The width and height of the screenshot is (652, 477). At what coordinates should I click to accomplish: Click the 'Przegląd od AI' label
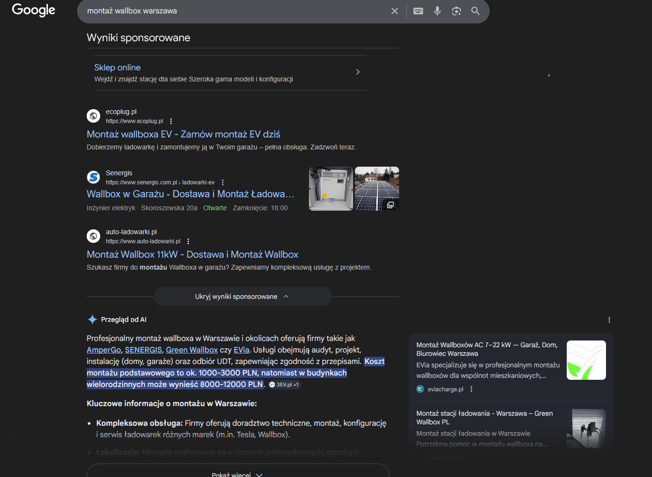coord(124,319)
